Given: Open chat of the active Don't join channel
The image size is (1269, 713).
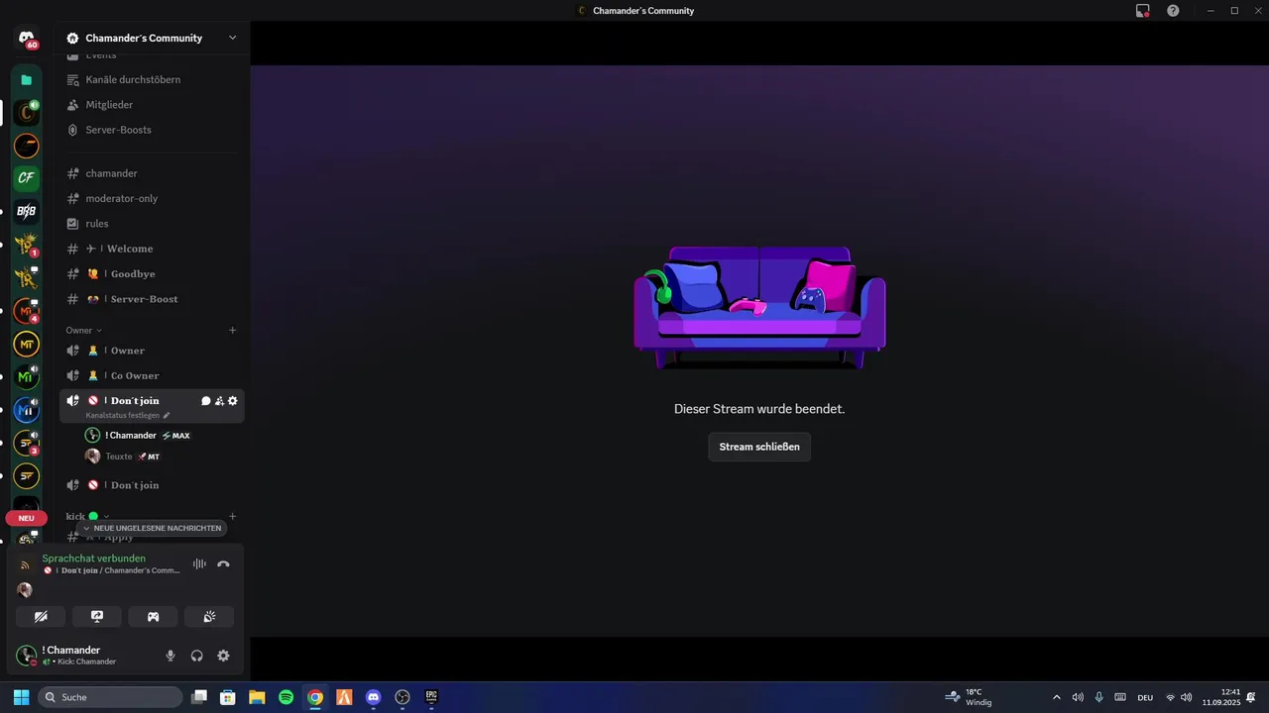Looking at the screenshot, I should pos(206,401).
